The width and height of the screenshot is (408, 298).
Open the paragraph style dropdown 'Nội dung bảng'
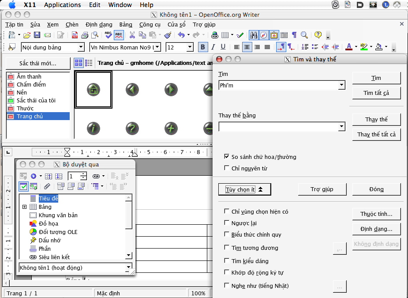(x=81, y=47)
